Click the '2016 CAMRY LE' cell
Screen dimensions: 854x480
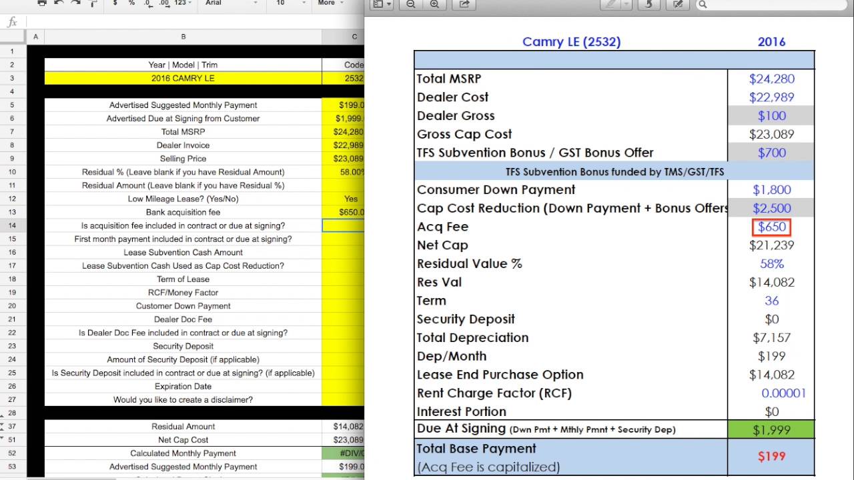pos(183,78)
